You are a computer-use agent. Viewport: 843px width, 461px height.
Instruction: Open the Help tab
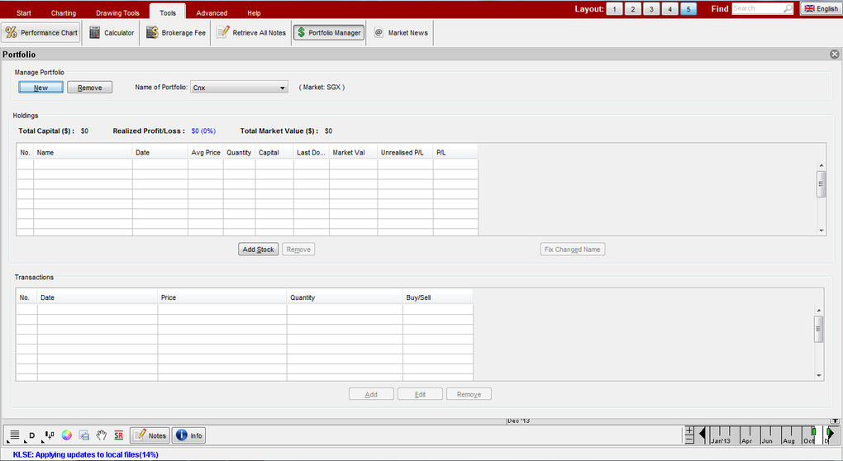(x=254, y=13)
